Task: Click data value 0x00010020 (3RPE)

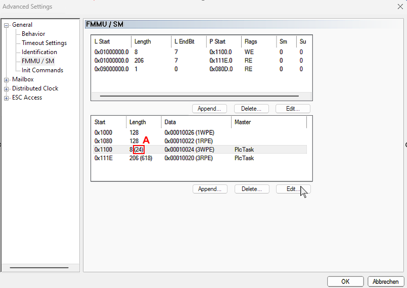Action: (x=189, y=158)
